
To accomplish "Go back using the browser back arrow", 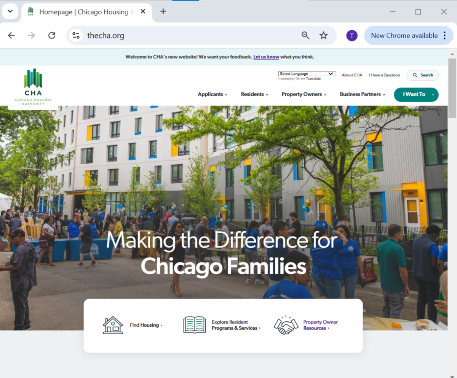I will 11,35.
